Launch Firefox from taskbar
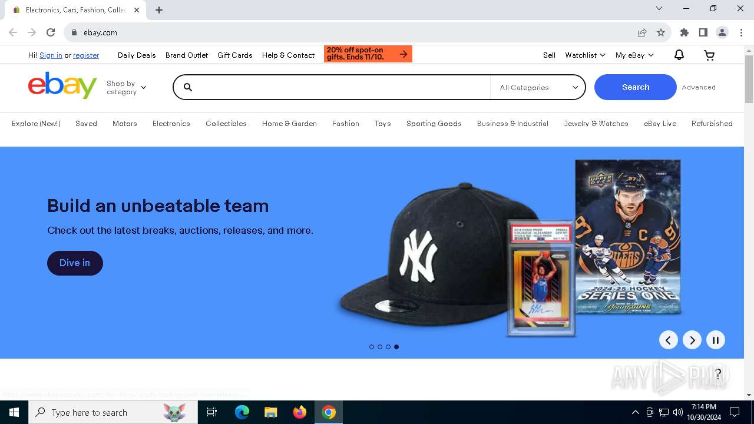Image resolution: width=754 pixels, height=424 pixels. point(300,412)
